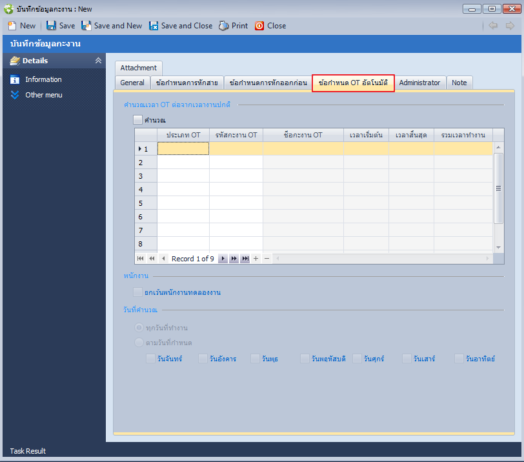Click the Print printer icon
The width and height of the screenshot is (524, 462).
[223, 26]
